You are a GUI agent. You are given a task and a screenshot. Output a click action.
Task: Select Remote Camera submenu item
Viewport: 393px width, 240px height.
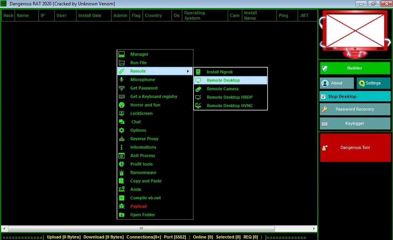[231, 89]
